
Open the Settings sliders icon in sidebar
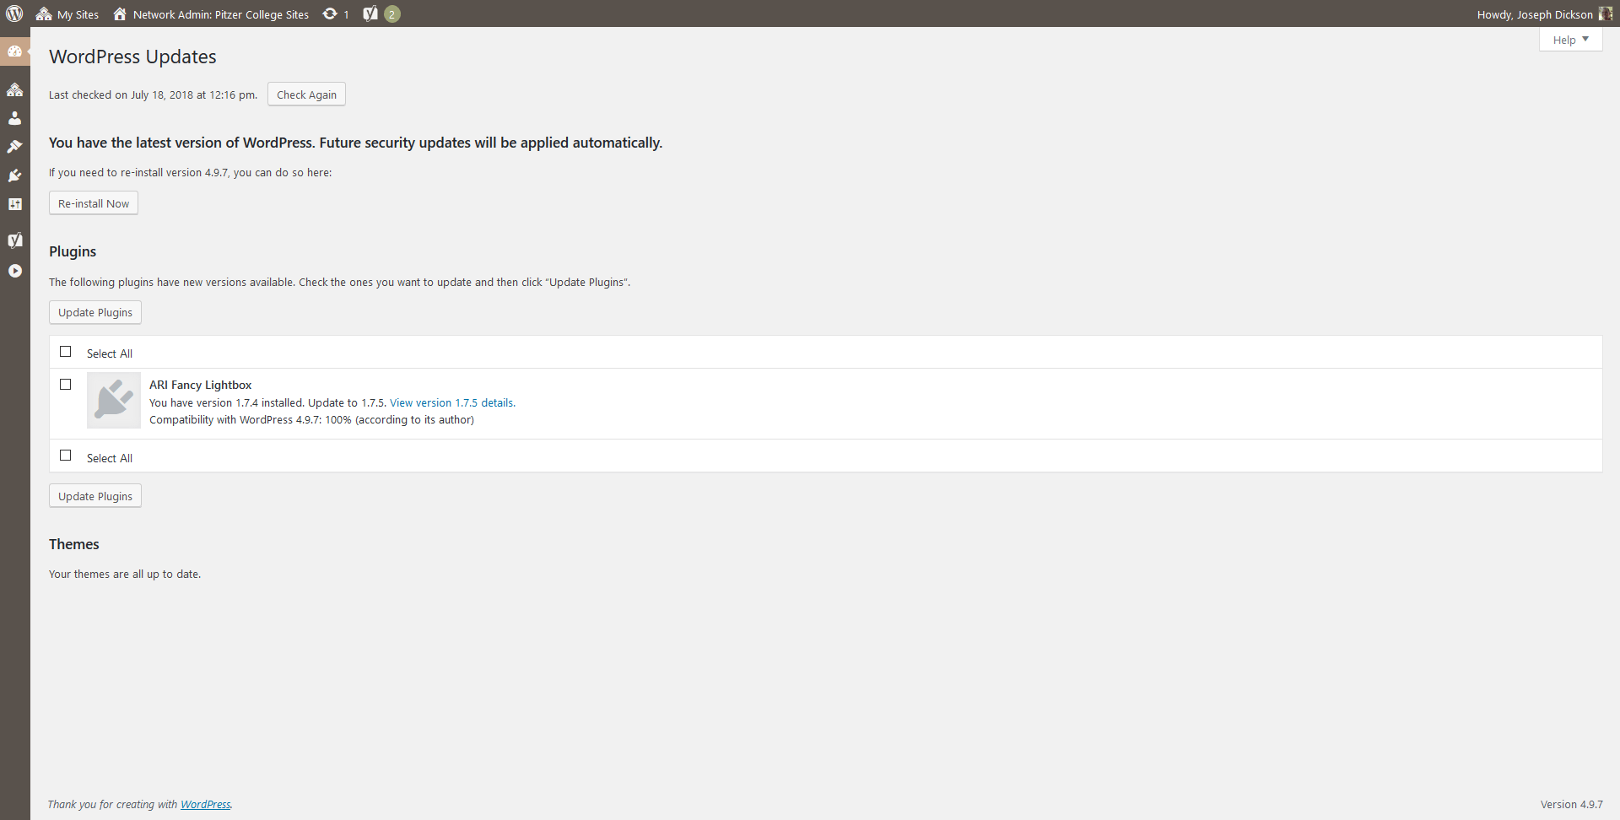[14, 204]
